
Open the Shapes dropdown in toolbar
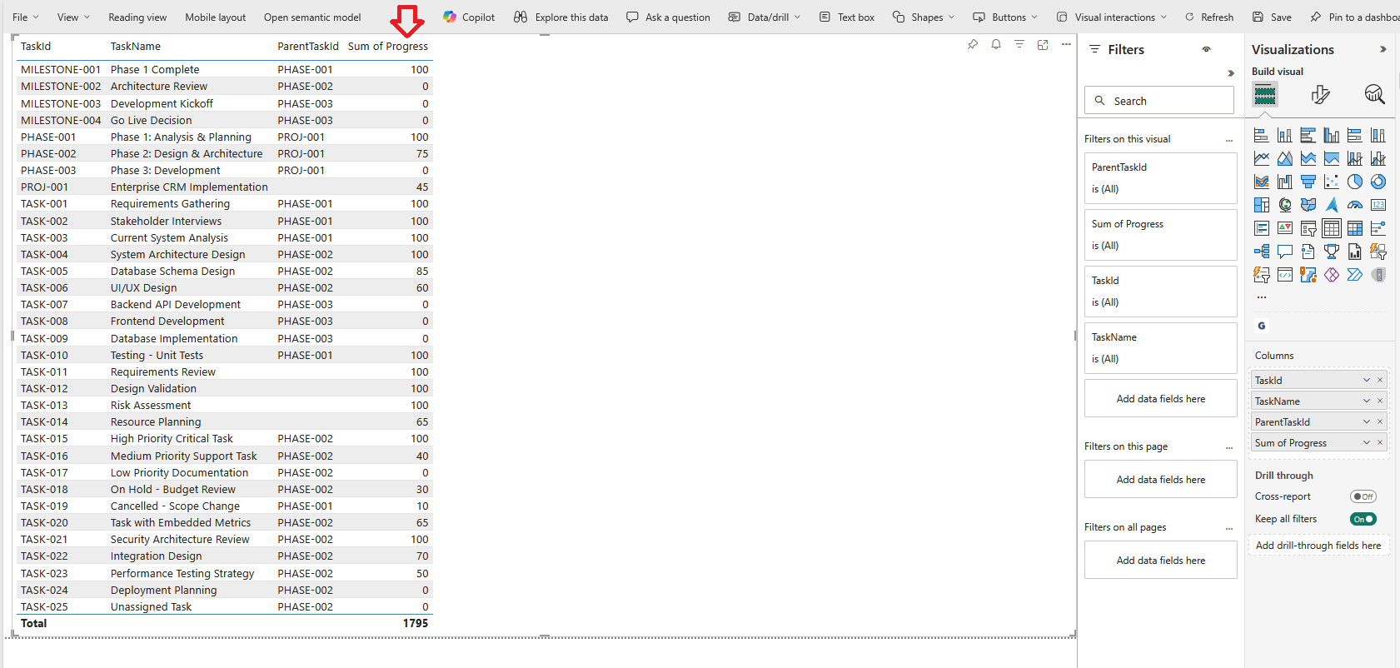(923, 17)
